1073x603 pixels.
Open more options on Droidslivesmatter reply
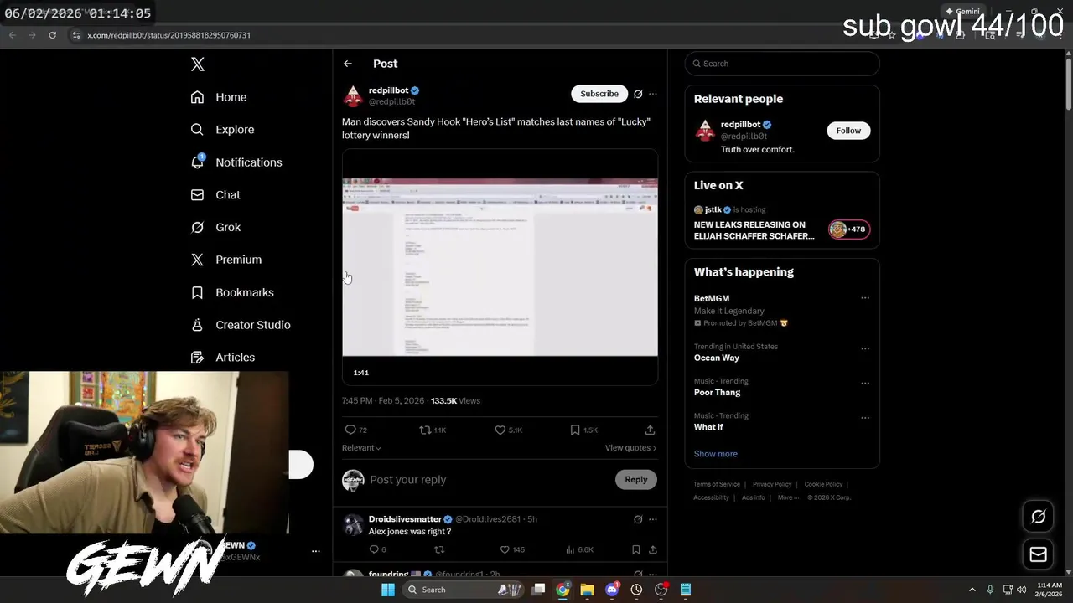(653, 519)
